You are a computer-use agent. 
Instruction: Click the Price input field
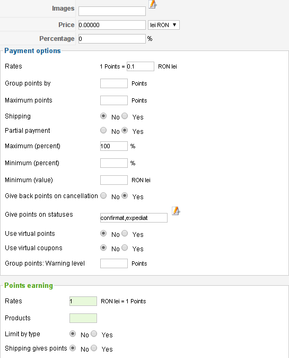click(112, 25)
